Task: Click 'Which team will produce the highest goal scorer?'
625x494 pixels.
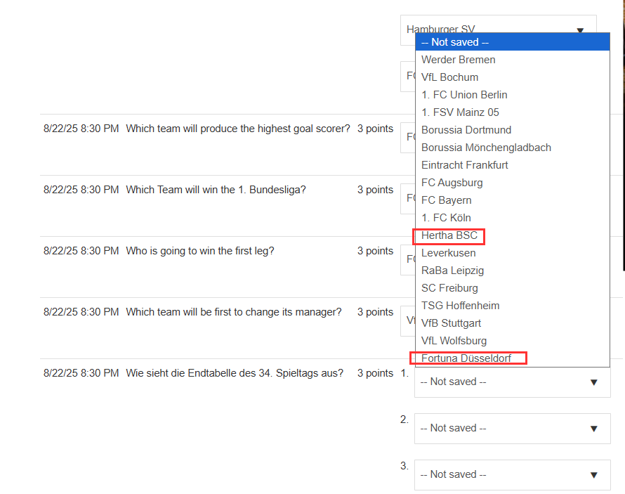Action: [x=238, y=129]
